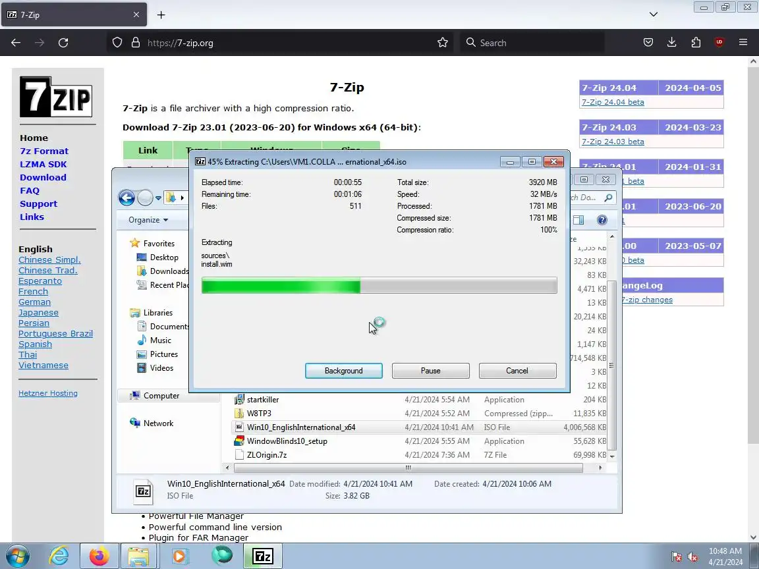Select Computer in navigation pane
This screenshot has width=759, height=569.
[x=154, y=396]
